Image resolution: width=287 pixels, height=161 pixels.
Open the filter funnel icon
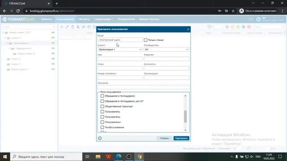209,27
